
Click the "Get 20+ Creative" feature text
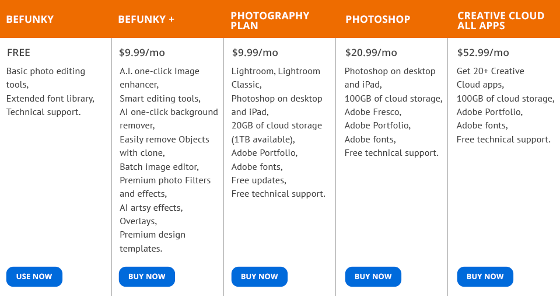pyautogui.click(x=490, y=71)
